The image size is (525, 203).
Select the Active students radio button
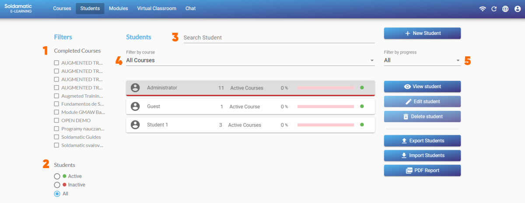57,176
